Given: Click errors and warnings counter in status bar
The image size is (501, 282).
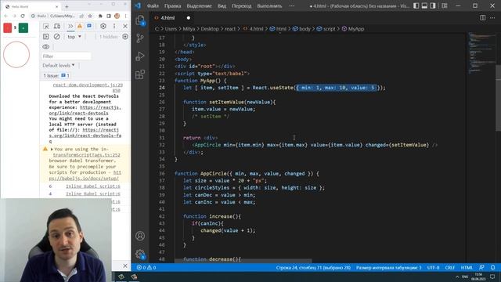Looking at the screenshot, I should click(x=146, y=267).
